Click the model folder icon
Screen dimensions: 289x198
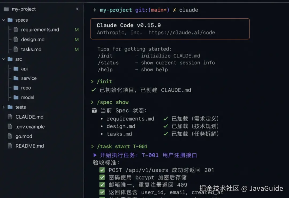tap(16, 97)
